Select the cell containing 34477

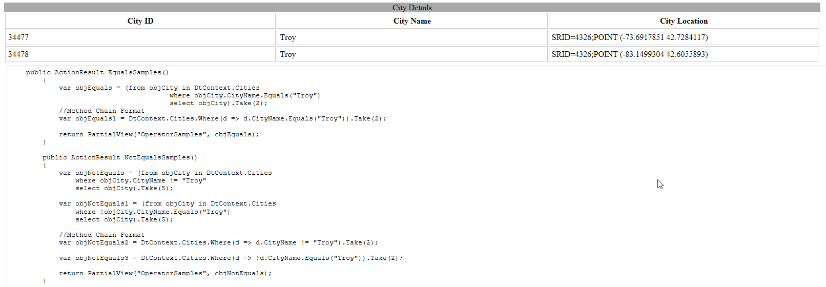pos(140,37)
